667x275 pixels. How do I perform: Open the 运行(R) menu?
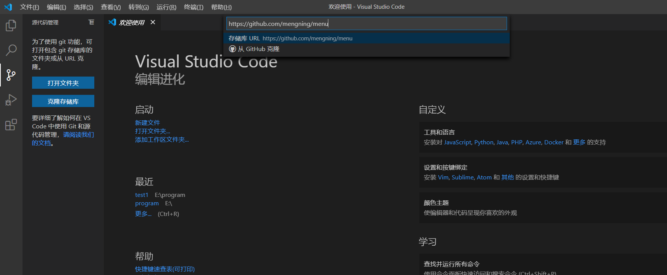pyautogui.click(x=166, y=7)
